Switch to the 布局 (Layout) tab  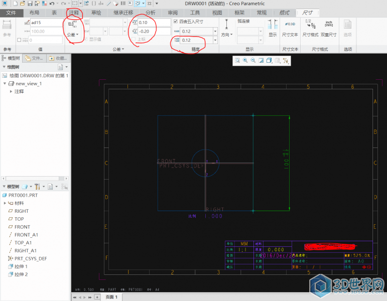click(34, 13)
